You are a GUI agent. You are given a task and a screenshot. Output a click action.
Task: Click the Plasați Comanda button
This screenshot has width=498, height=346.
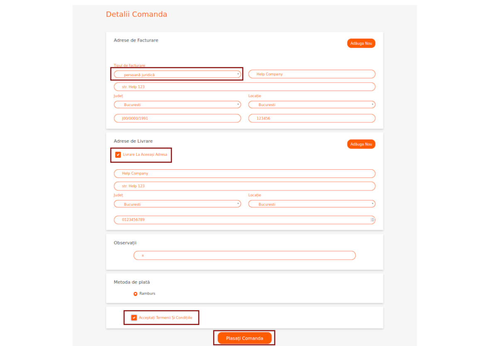(244, 338)
